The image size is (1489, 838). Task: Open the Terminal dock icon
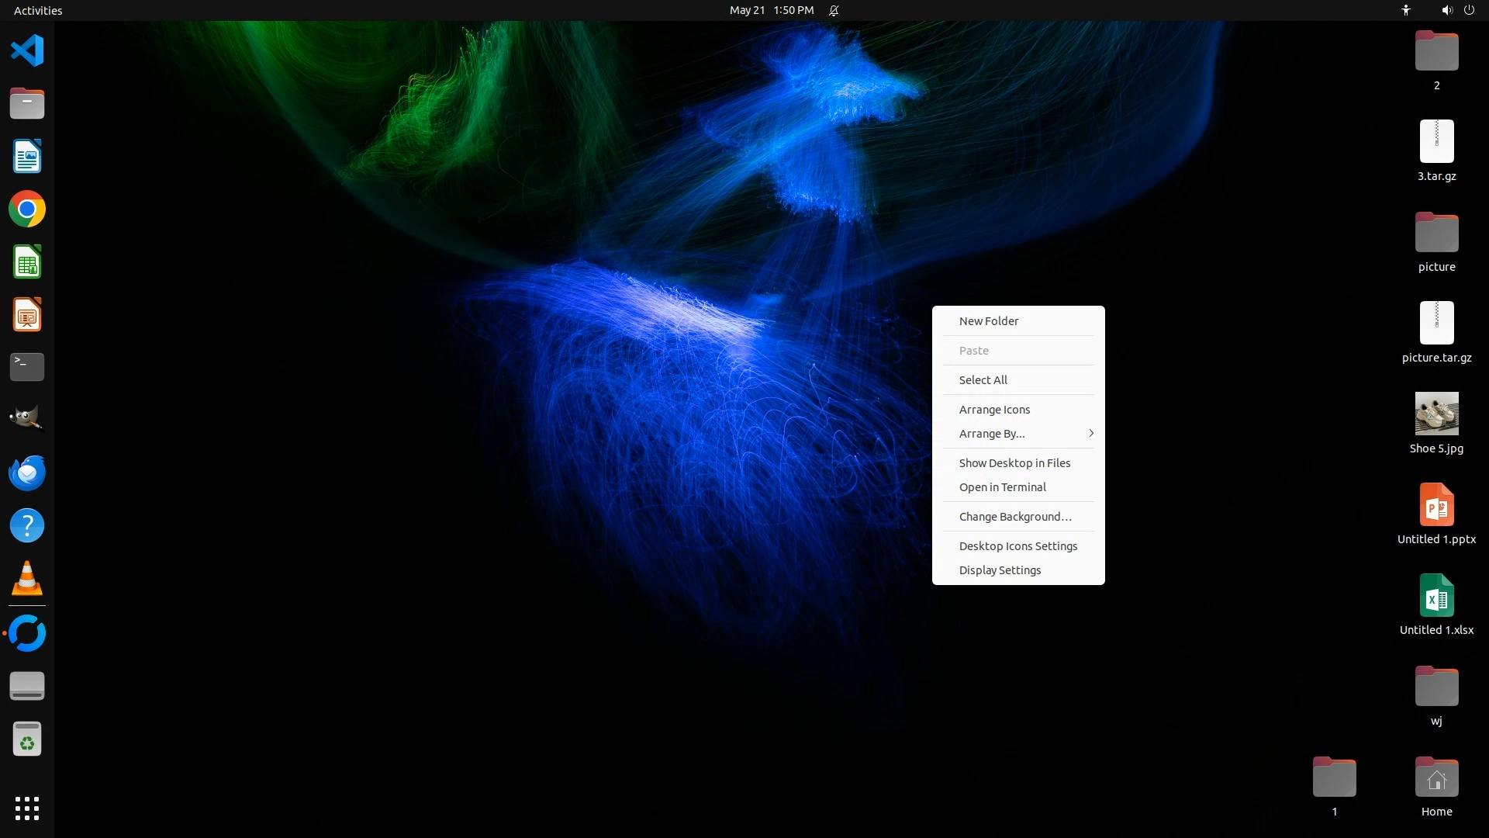pos(27,366)
